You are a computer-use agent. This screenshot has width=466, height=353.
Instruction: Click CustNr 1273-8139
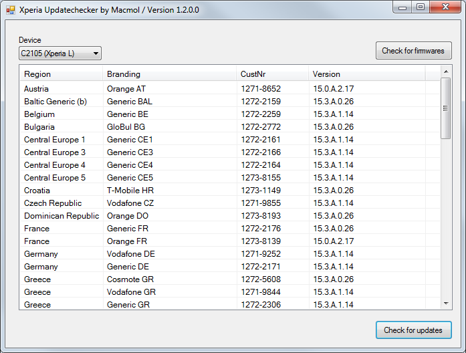tap(261, 241)
